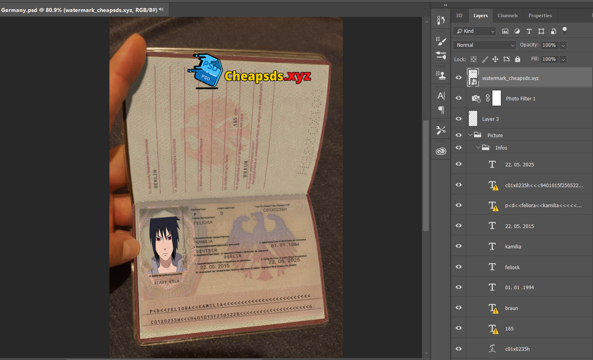Open the Normal blend mode dropdown
593x360 pixels.
point(485,45)
